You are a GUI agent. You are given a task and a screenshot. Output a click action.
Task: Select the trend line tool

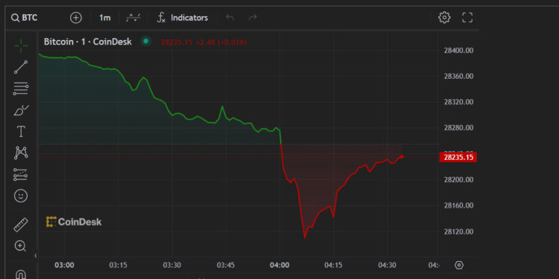pos(21,67)
